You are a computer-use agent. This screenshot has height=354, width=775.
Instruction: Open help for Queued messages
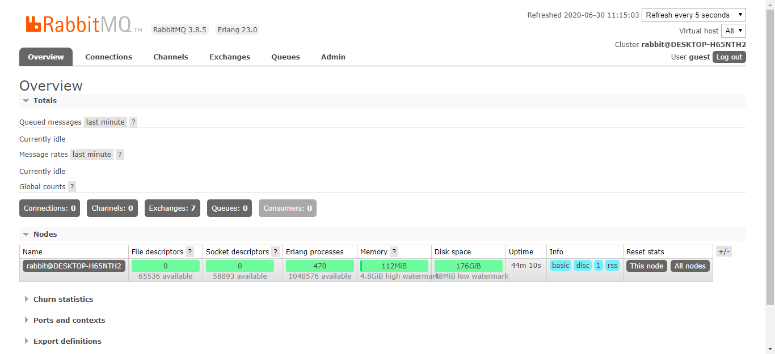[133, 122]
